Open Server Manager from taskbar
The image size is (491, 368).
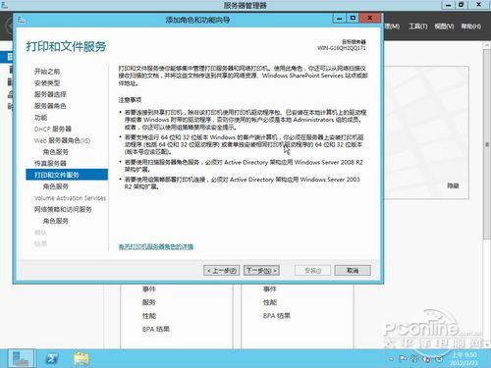tap(21, 358)
